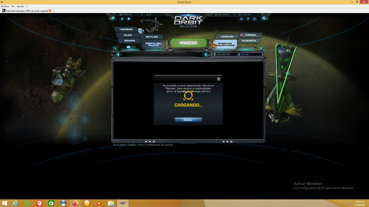Open the settings gear icon in header

[242, 19]
